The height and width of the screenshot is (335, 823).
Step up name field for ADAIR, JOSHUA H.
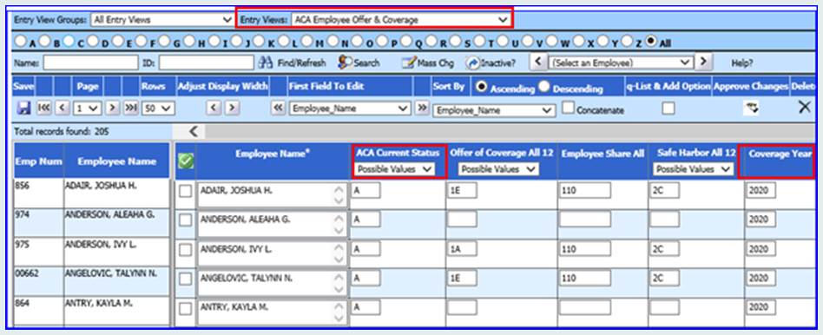(339, 189)
